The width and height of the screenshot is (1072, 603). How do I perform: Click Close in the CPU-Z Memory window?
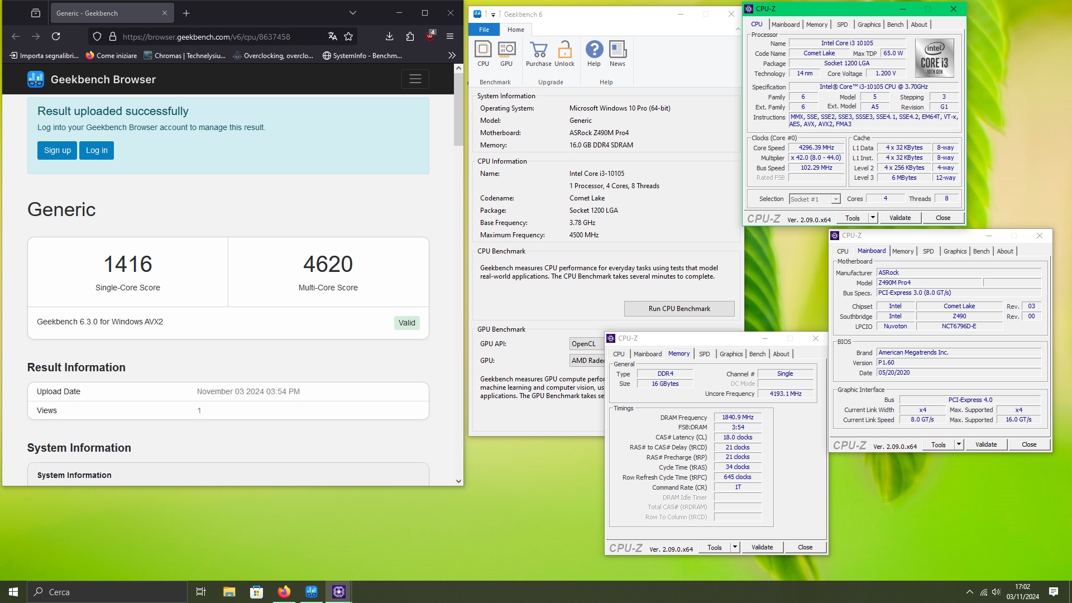(x=805, y=547)
